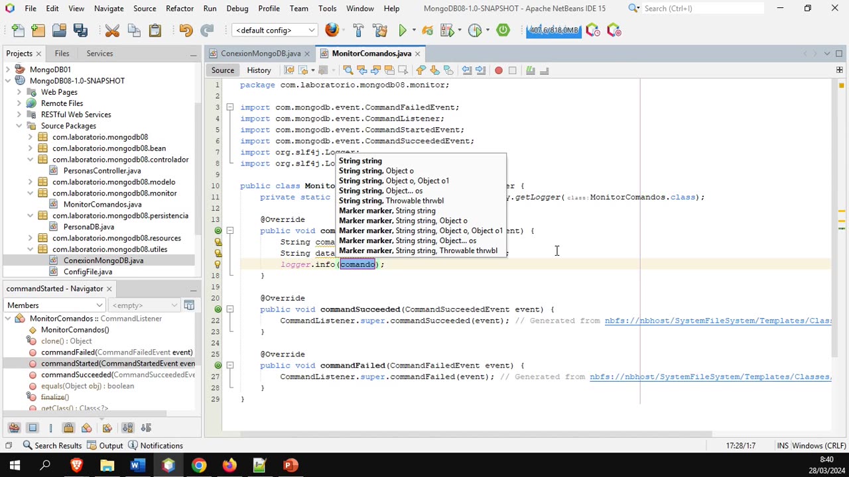This screenshot has width=849, height=477.
Task: Click the Save All icon
Action: [80, 30]
